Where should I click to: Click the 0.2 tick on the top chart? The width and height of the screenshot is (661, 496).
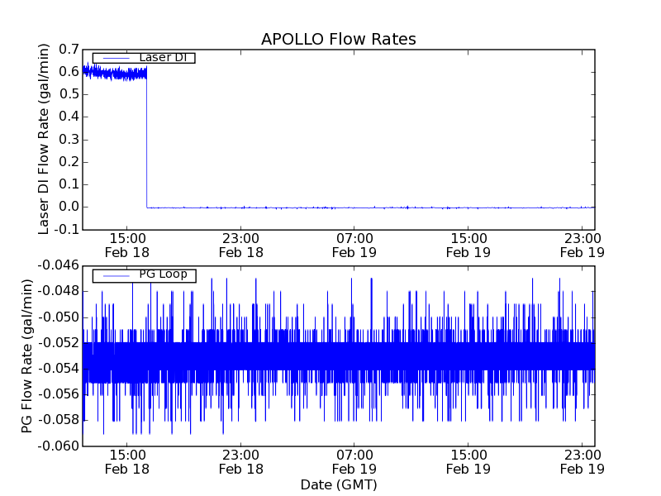coord(69,162)
